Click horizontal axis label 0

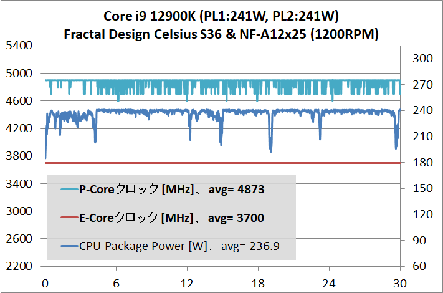coord(45,284)
